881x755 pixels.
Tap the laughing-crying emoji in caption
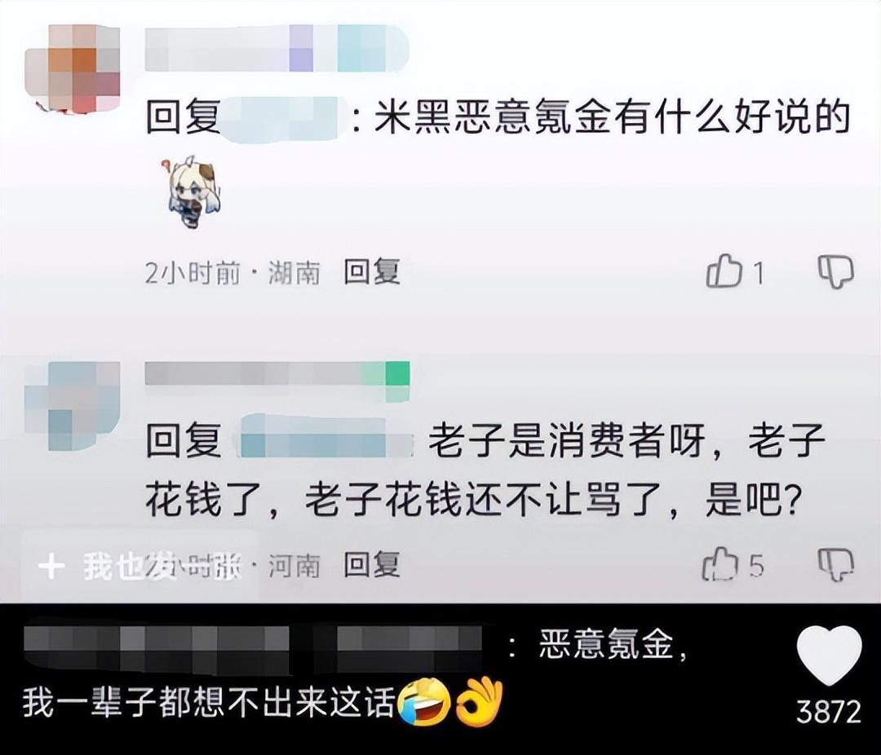click(424, 703)
